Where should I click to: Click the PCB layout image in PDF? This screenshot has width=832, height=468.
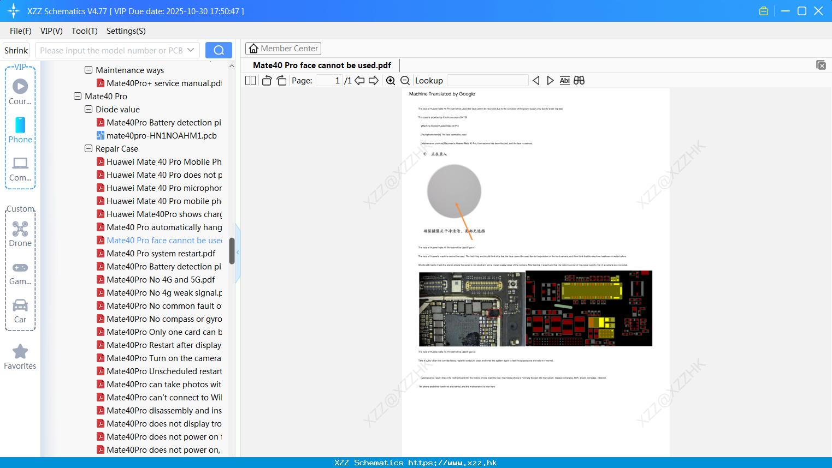pyautogui.click(x=589, y=309)
